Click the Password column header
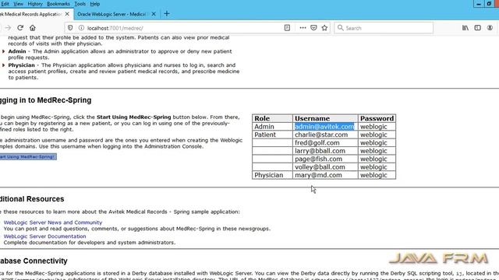499x280 pixels. (377, 118)
